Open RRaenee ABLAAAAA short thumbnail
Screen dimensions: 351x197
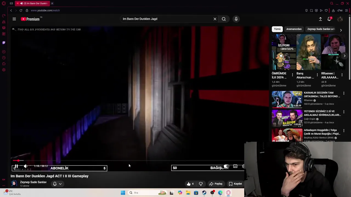tap(333, 52)
